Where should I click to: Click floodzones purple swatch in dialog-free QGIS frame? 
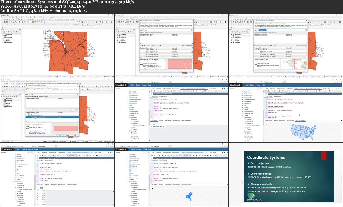click(5, 36)
